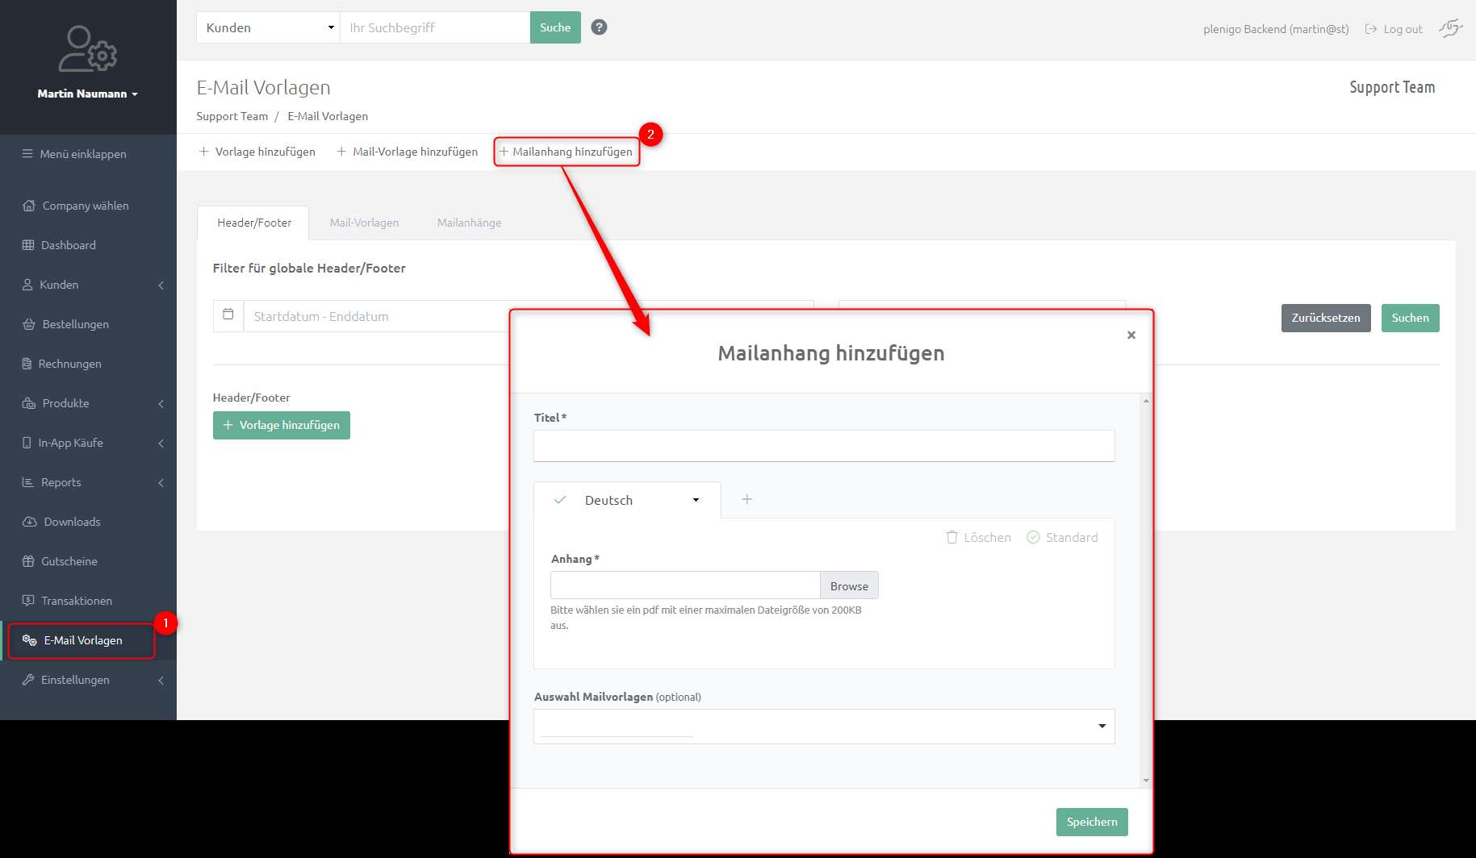Screen dimensions: 1476x858
Task: Click the plus icon to add language tab
Action: tap(747, 499)
